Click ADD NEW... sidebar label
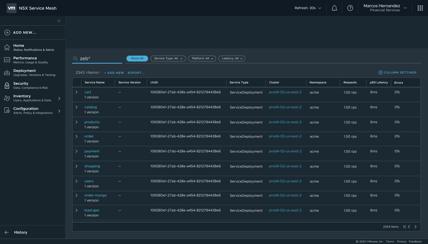The height and width of the screenshot is (244, 428). tap(25, 33)
